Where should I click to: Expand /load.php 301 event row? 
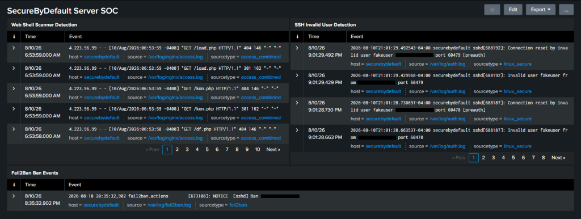coord(14,68)
